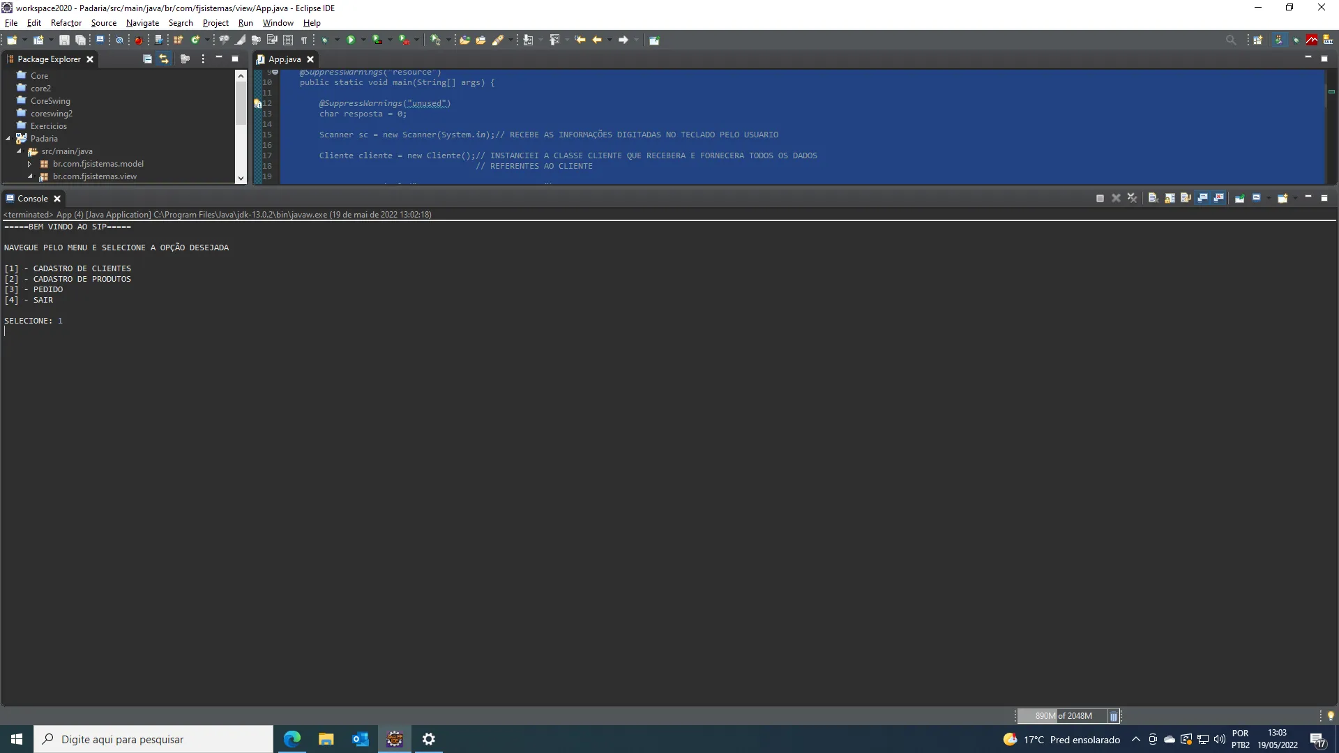
Task: Expand br.com.fjsistemas.model package
Action: click(x=30, y=164)
